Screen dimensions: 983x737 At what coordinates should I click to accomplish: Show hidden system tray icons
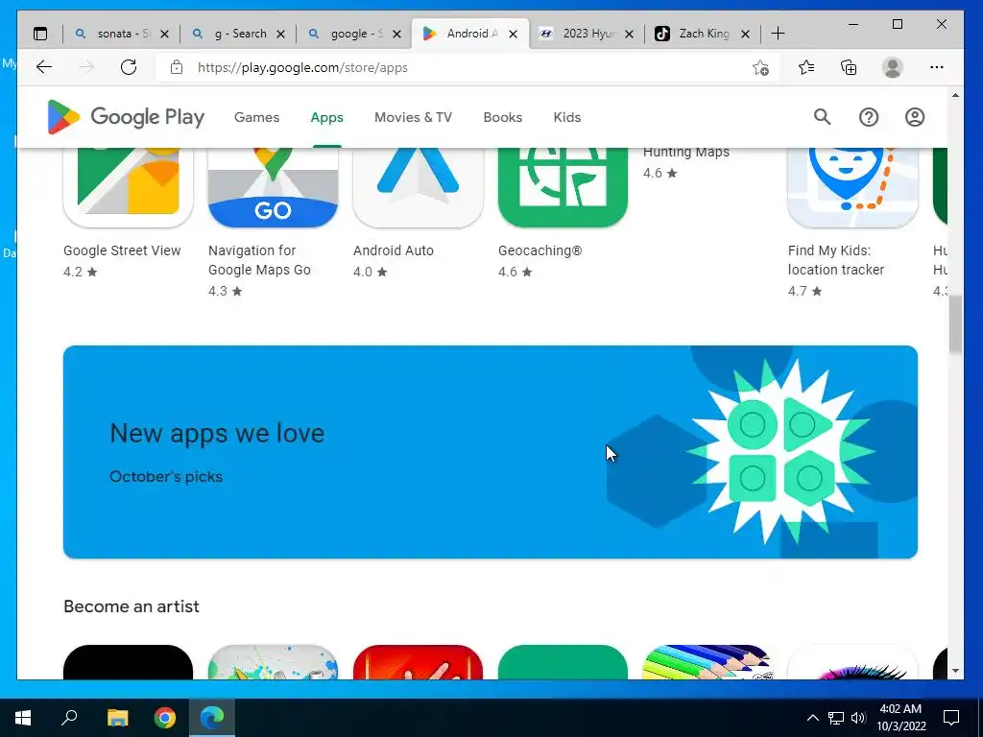pos(812,718)
